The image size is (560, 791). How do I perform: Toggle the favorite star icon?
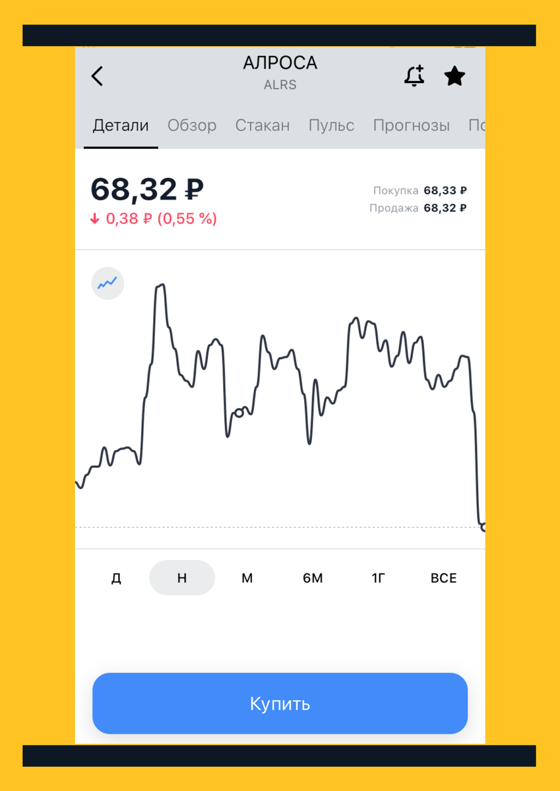pos(454,76)
